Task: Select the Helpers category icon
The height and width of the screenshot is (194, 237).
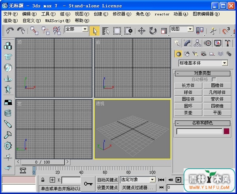Action: (x=212, y=54)
